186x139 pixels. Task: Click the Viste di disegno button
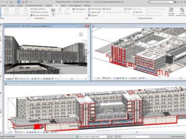95,9
